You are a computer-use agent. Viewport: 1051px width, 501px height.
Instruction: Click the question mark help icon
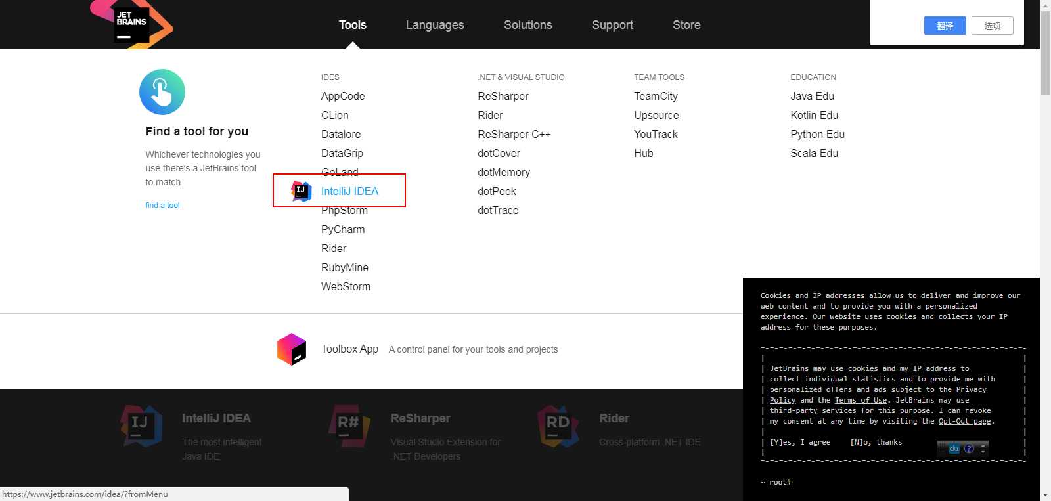969,448
